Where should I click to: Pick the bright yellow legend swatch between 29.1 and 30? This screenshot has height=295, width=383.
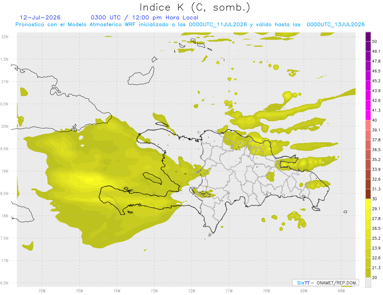[x=368, y=204]
